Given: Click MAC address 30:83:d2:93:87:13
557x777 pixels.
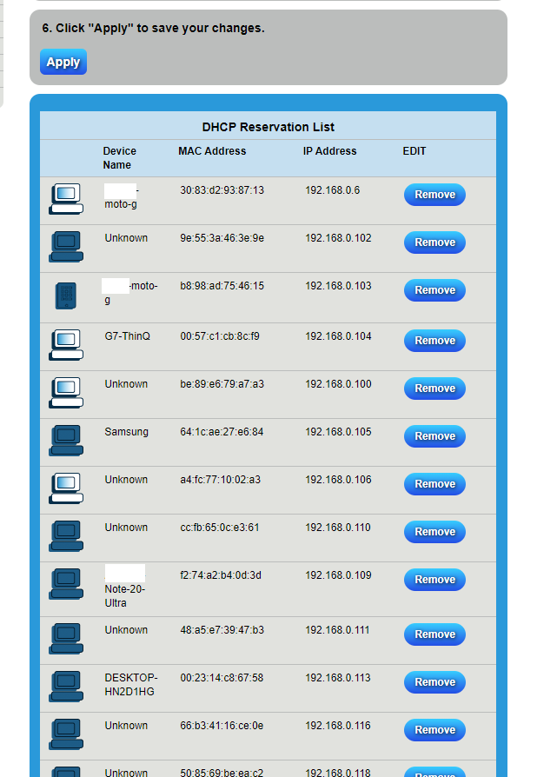Looking at the screenshot, I should pyautogui.click(x=222, y=190).
